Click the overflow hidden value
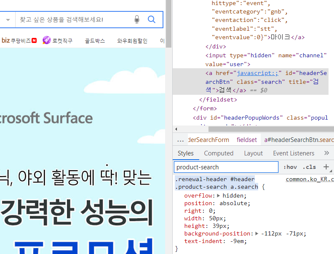334x254 pixels. coord(233,195)
